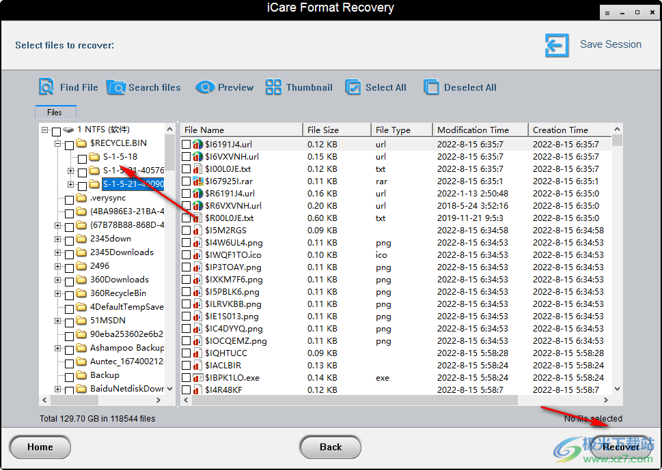Screen dimensions: 662x470
Task: Click the S-1-5-18 folder icon
Action: pos(94,157)
